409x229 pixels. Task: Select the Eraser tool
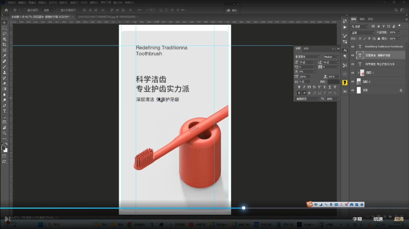point(4,83)
